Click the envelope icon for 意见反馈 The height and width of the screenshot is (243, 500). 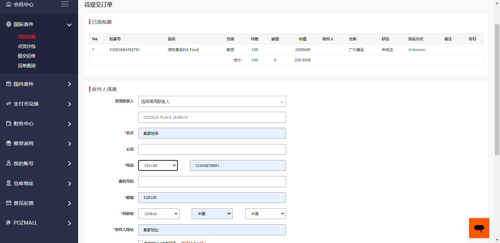[x=9, y=203]
